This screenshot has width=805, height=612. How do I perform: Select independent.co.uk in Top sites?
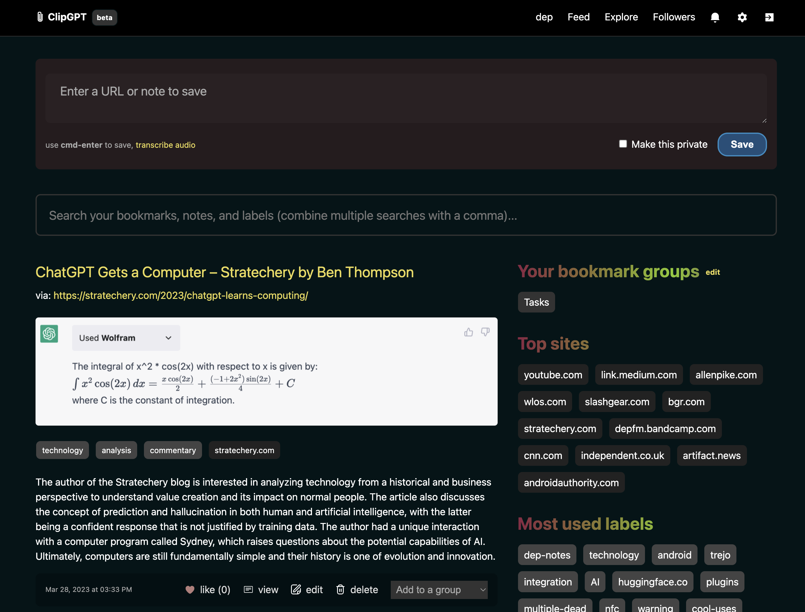(x=622, y=455)
